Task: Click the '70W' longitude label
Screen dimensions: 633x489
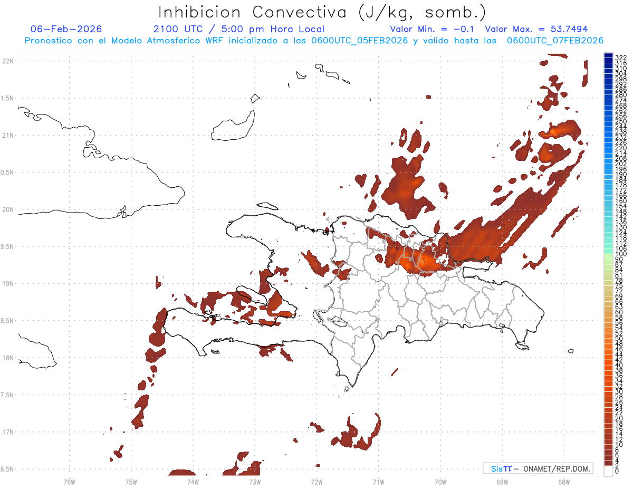Action: [440, 481]
